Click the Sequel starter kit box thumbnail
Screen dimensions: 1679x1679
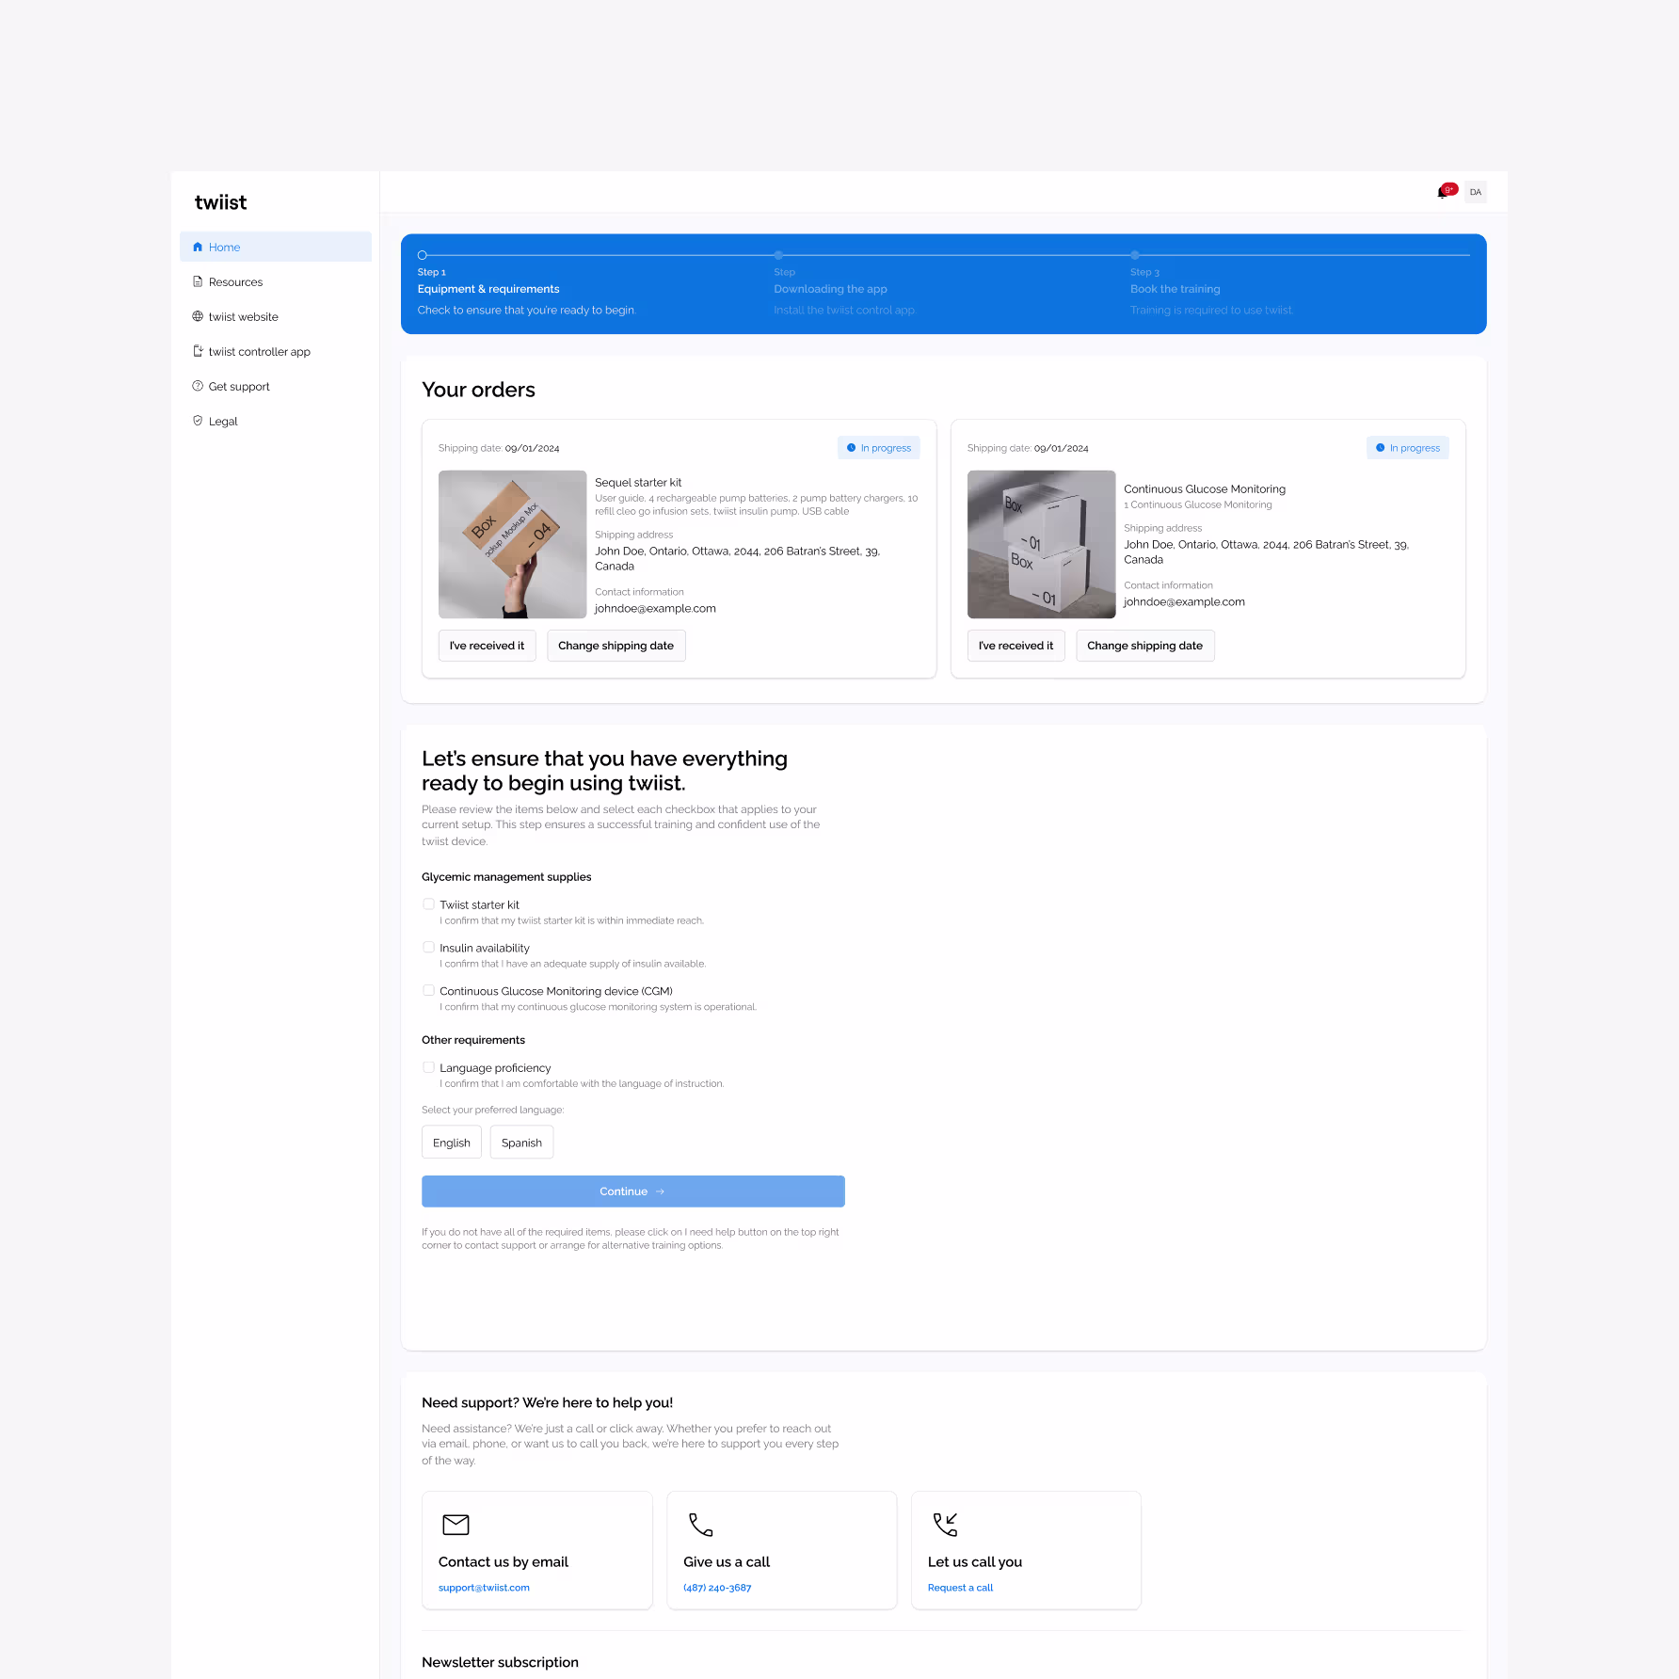[x=512, y=544]
